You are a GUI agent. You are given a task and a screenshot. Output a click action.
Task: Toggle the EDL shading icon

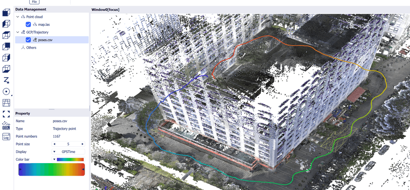(x=6, y=126)
